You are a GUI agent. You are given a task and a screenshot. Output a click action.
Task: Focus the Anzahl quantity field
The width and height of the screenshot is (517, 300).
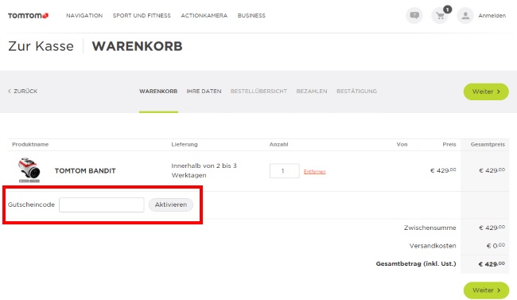(284, 171)
